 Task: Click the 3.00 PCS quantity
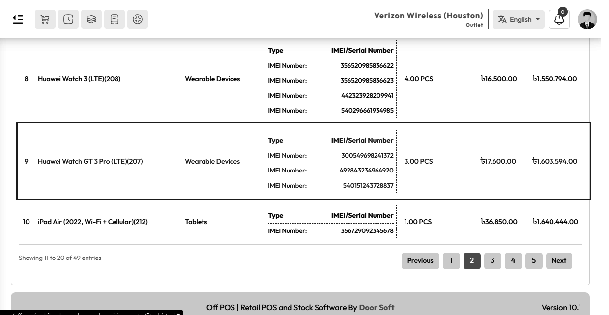(418, 161)
